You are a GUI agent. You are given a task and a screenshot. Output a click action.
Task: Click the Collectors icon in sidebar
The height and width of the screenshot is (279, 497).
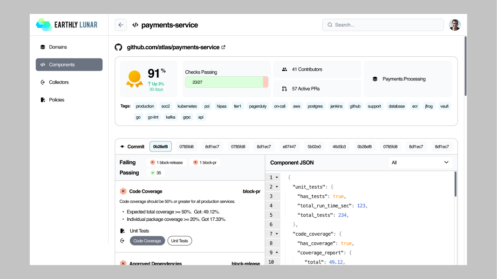[43, 82]
